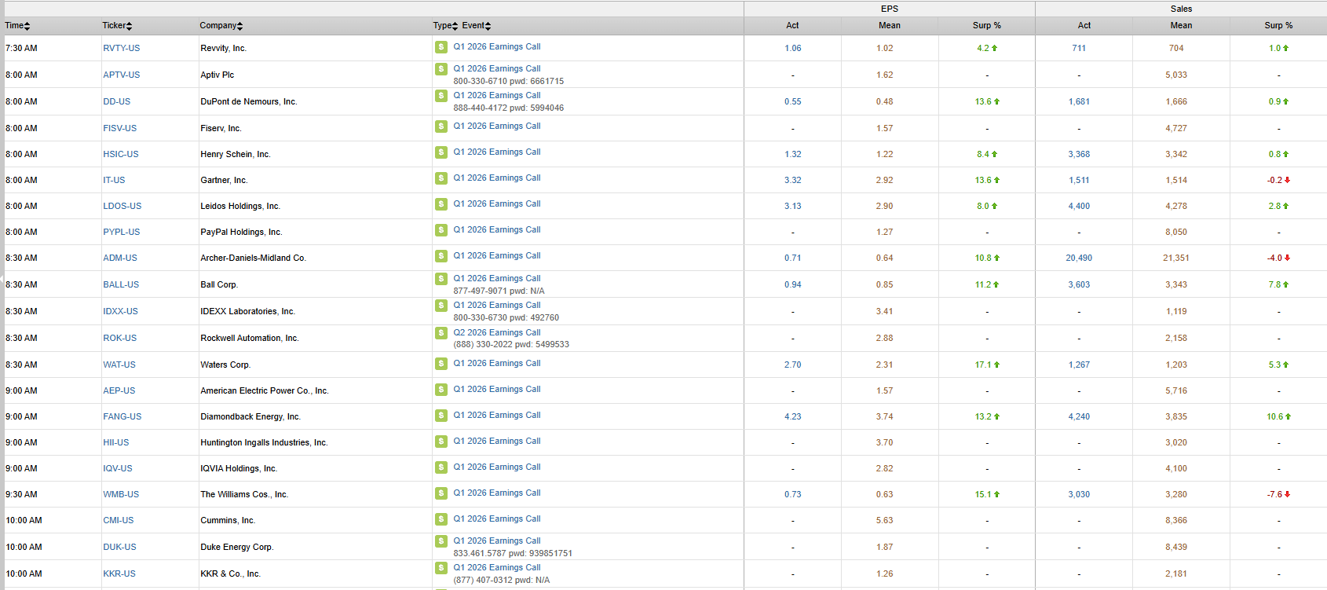Click the earnings event icon for PayPal Holdings

pyautogui.click(x=441, y=230)
